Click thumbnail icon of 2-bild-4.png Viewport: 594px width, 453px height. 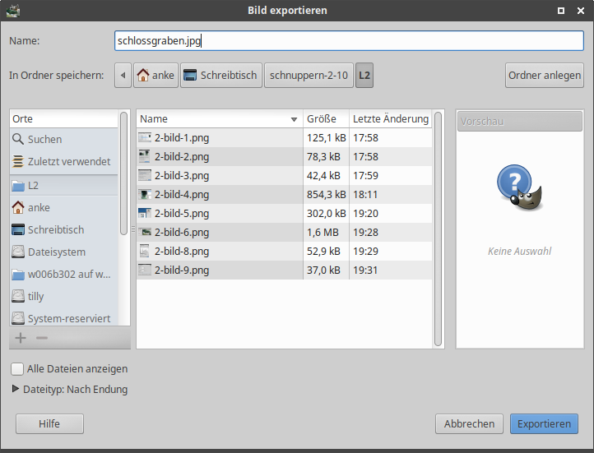(145, 195)
